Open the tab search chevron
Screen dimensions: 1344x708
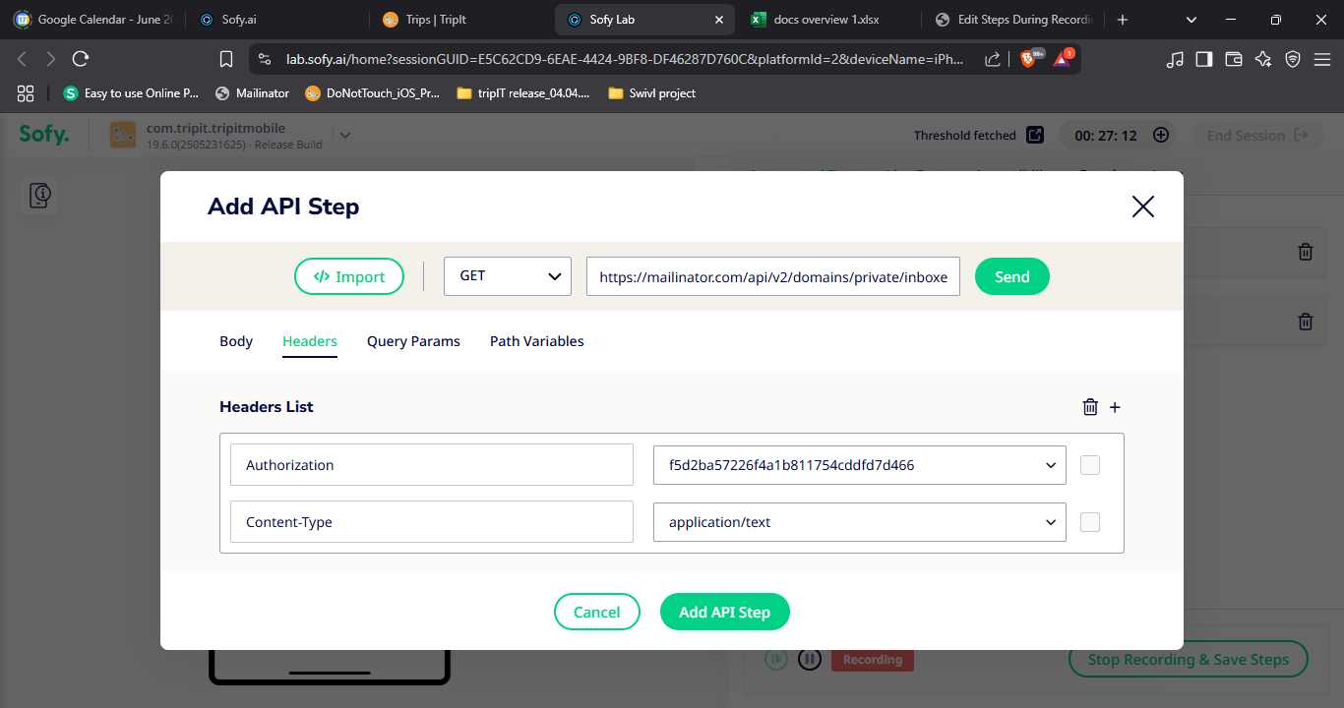[x=1191, y=20]
